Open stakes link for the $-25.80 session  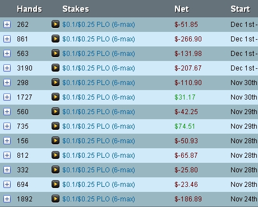[99, 170]
